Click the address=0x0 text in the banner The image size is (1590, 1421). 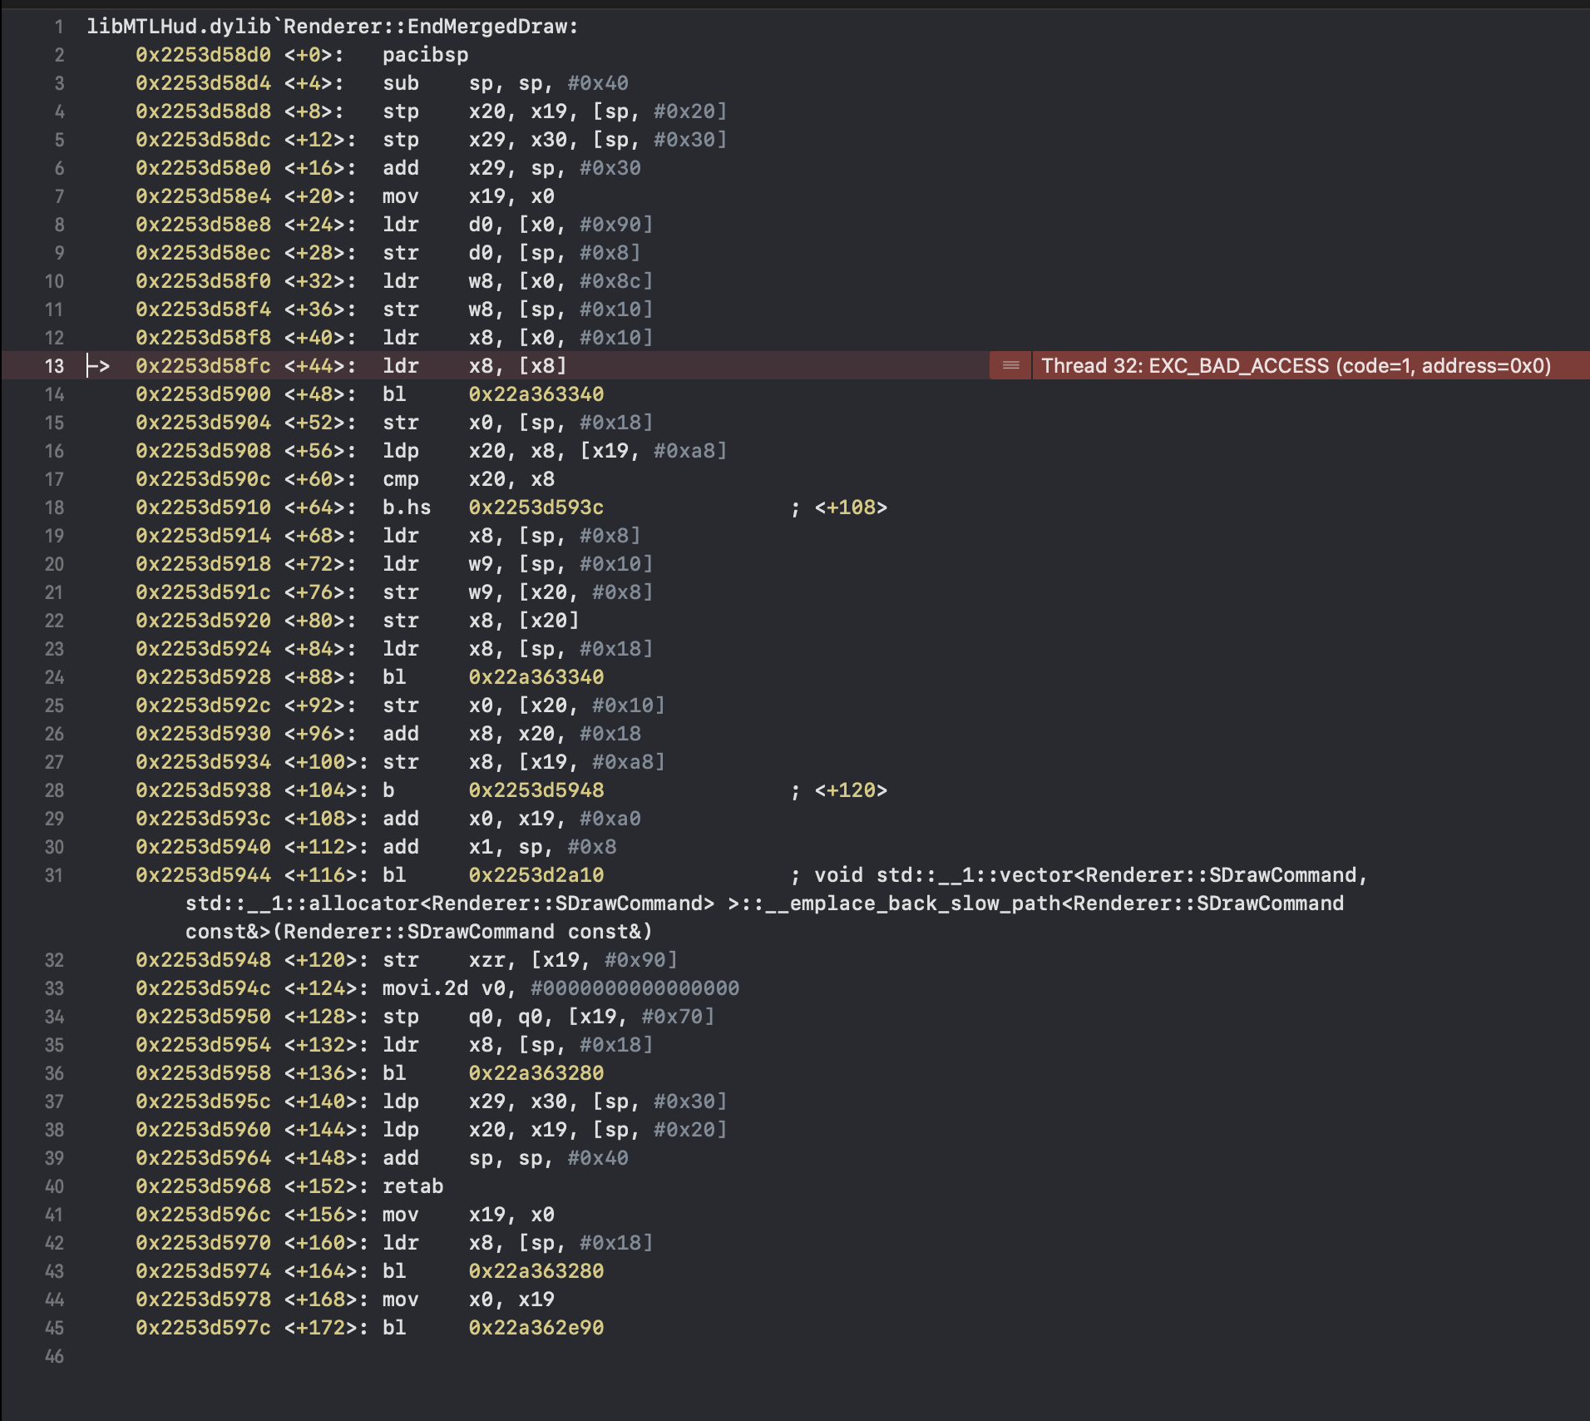click(1489, 365)
